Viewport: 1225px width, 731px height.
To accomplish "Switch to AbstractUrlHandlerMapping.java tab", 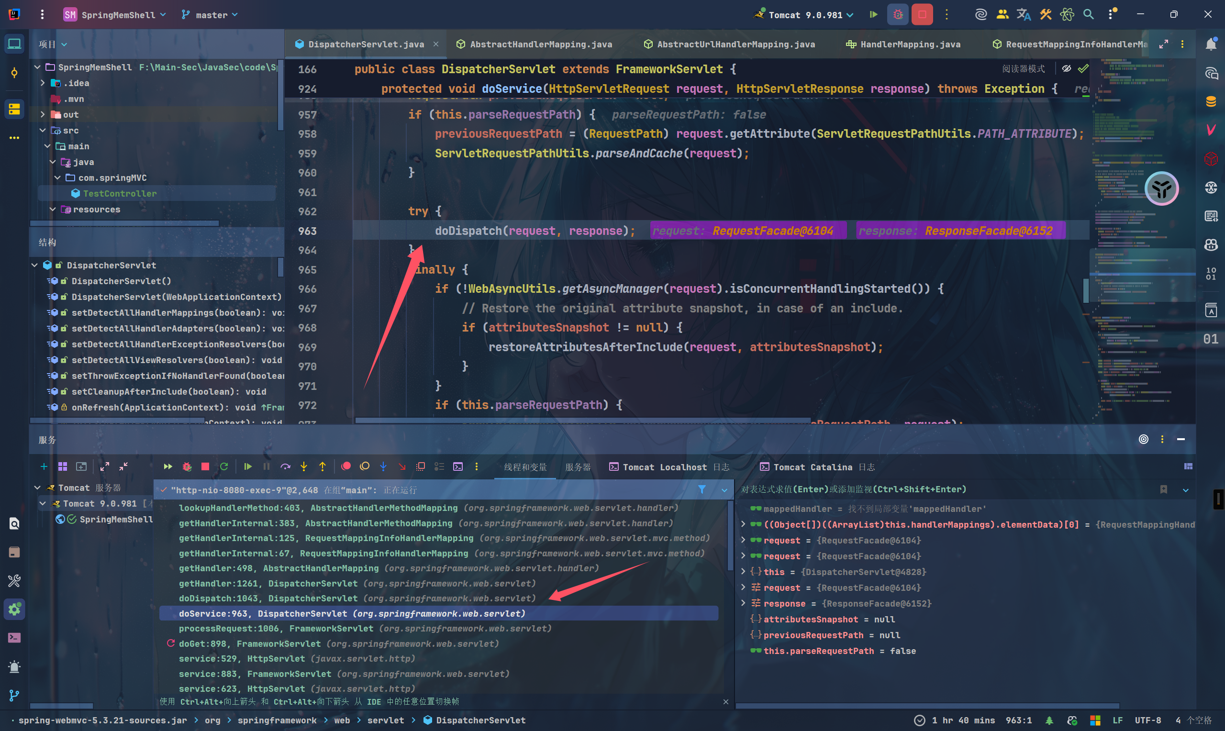I will (729, 44).
